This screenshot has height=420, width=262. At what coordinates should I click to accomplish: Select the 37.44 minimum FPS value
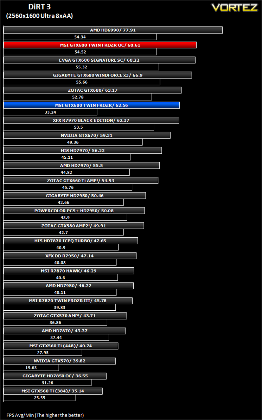[56, 337]
